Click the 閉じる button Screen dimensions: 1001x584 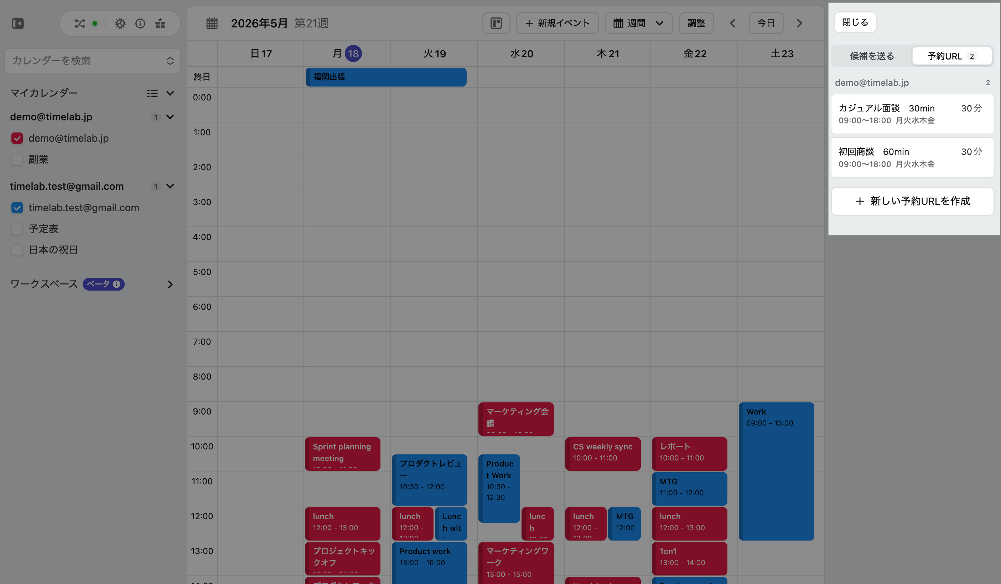tap(855, 22)
